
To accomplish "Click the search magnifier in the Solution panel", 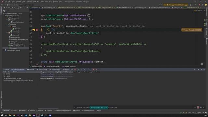I will 7,11.
